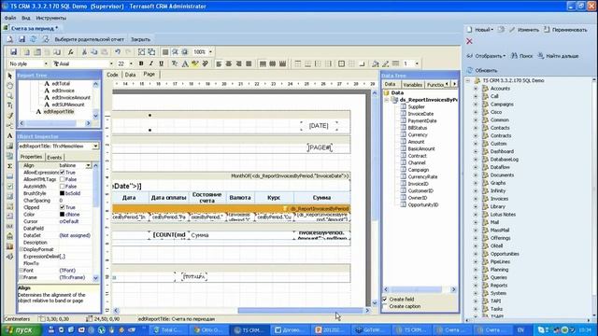This screenshot has width=598, height=336.
Task: Switch to the Data tab of designer
Action: coord(131,75)
